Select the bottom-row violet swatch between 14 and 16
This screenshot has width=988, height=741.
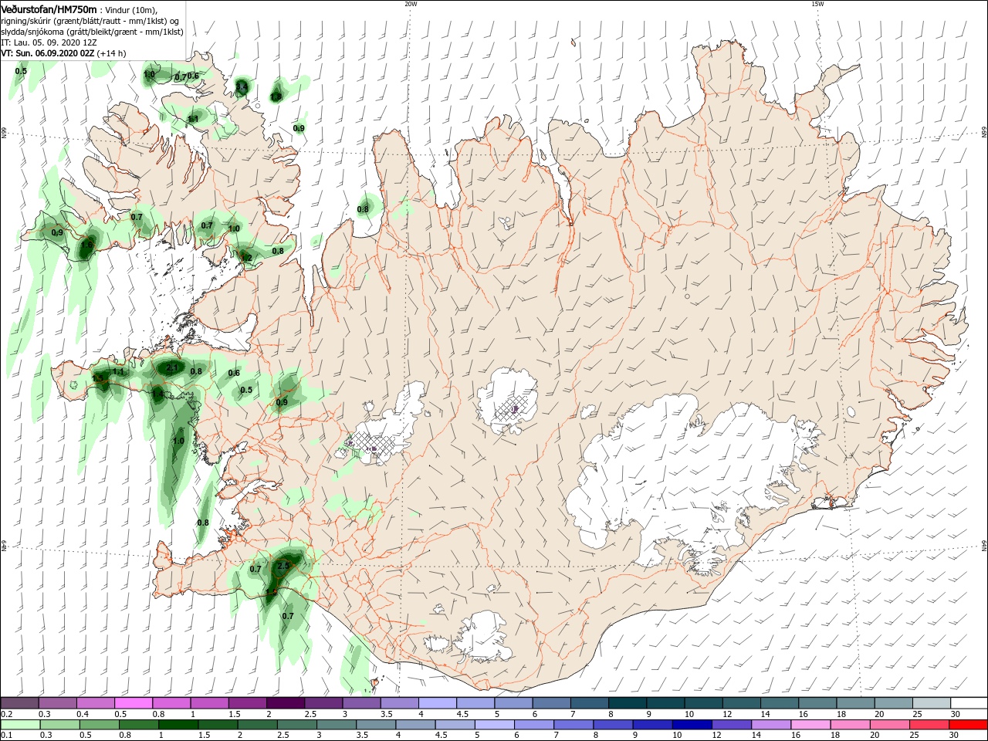point(770,725)
